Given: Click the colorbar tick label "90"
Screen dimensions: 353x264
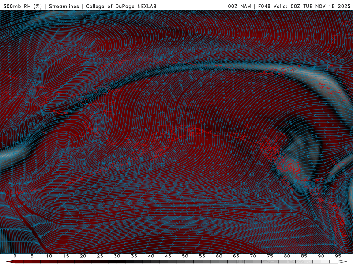Looking at the screenshot, I should [321, 256].
